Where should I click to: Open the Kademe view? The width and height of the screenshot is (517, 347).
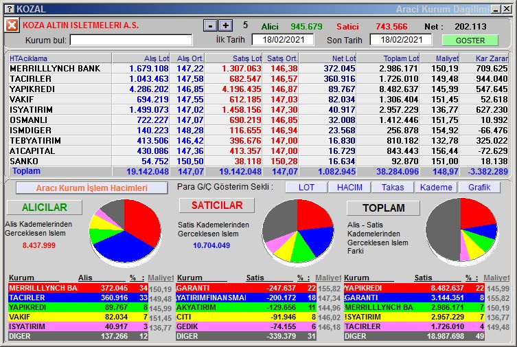(x=436, y=188)
